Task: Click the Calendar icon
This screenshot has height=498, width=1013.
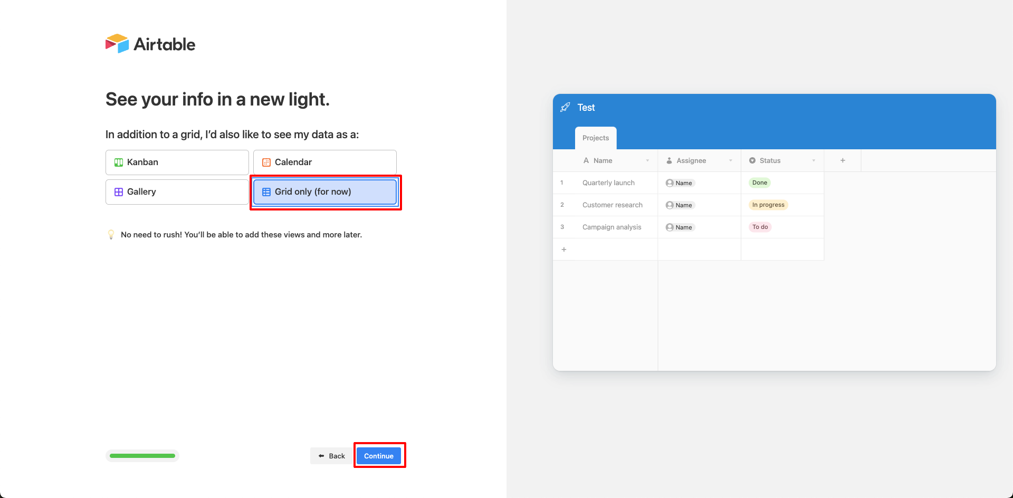Action: (x=266, y=162)
